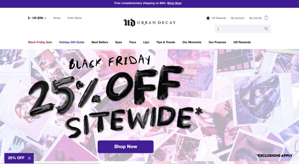Image resolution: width=299 pixels, height=164 pixels.
Task: Select the Best Sellers nav item
Action: click(x=100, y=42)
